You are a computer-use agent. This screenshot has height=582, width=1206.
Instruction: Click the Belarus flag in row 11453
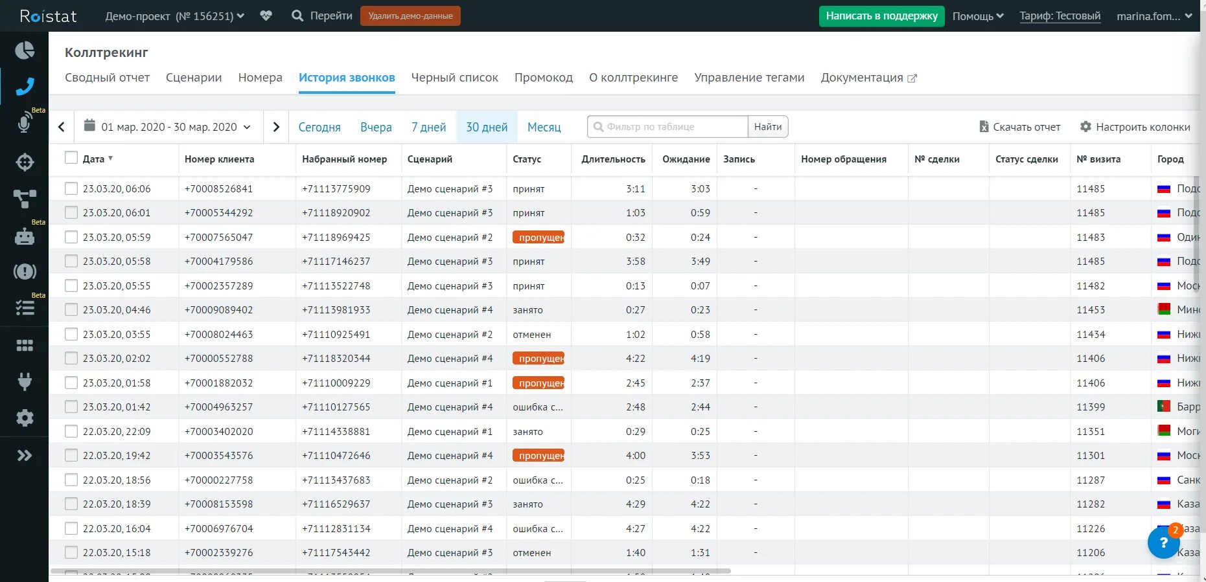coord(1164,309)
